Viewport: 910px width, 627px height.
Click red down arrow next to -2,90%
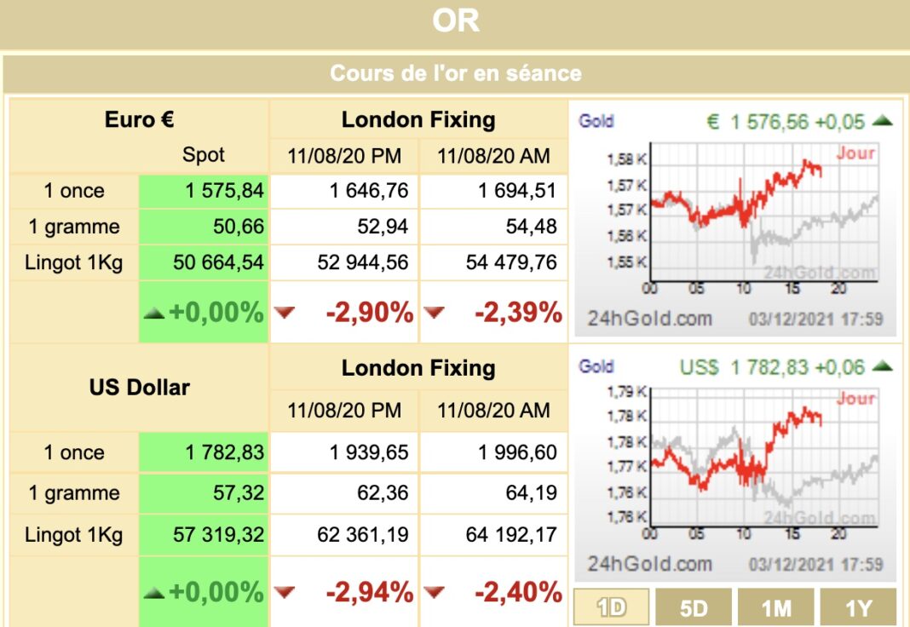point(285,313)
